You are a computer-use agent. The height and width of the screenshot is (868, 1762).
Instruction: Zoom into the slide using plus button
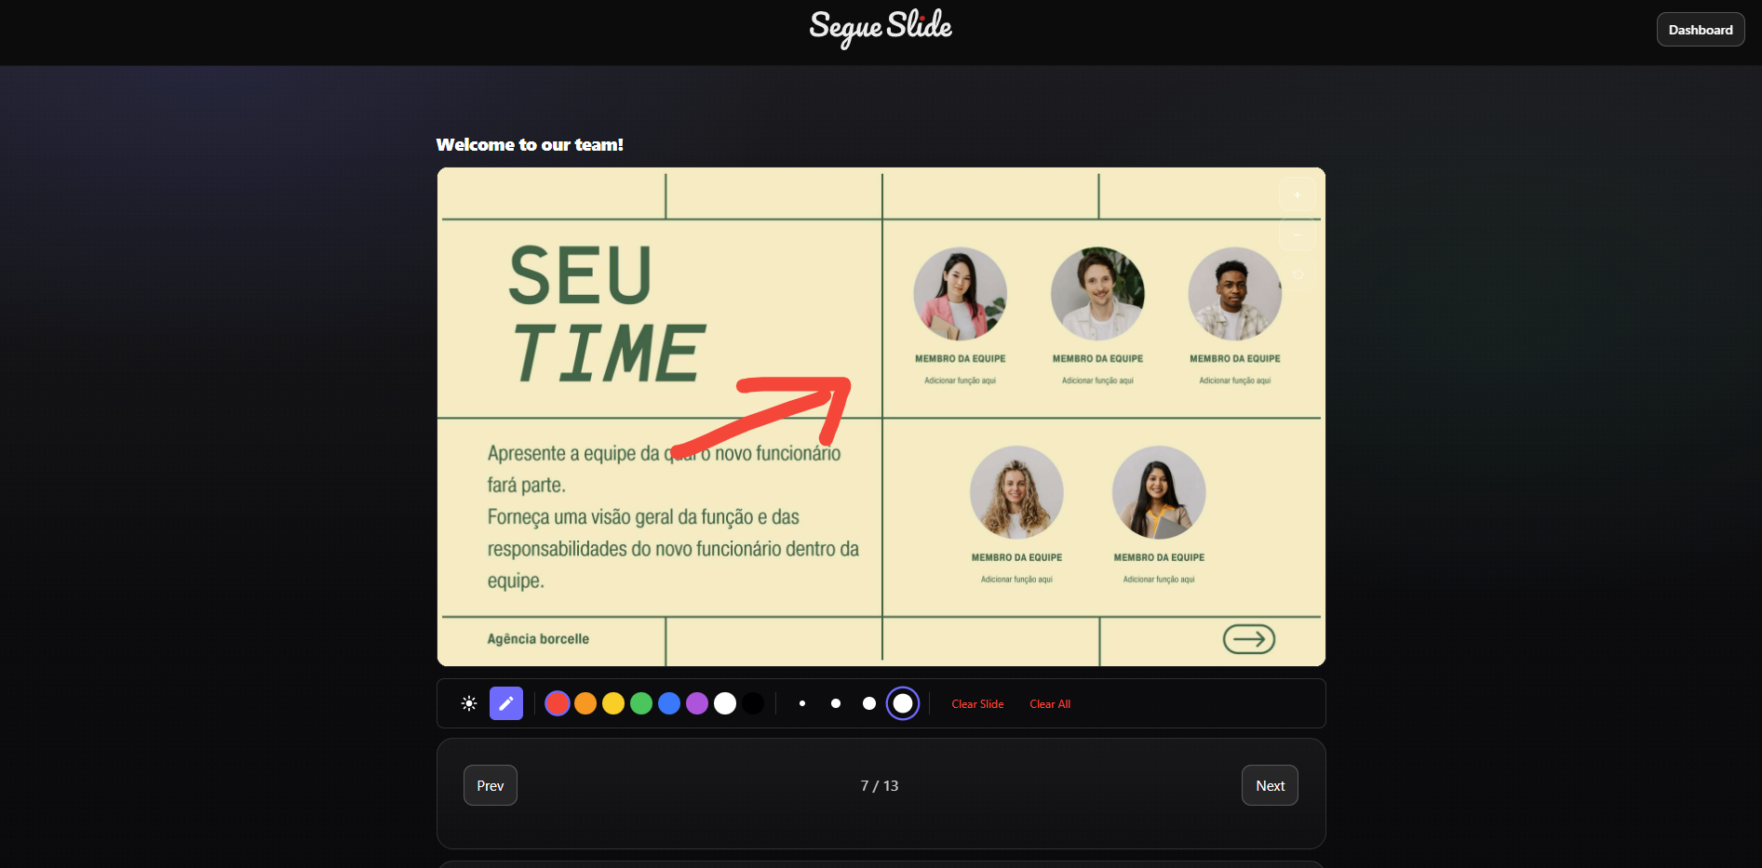pos(1297,195)
